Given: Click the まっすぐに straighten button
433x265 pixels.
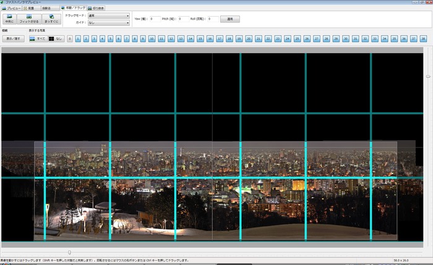Looking at the screenshot, I should [51, 19].
